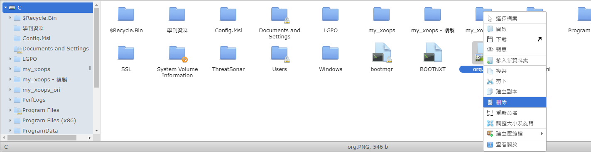Click the tree vertical scrollbar thumb
The image size is (591, 152).
[x=97, y=47]
